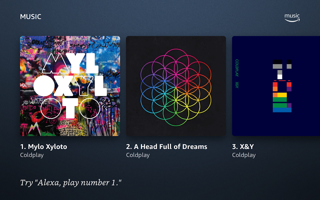This screenshot has height=200, width=320.
Task: Click the Amazon Music logo
Action: (x=292, y=18)
